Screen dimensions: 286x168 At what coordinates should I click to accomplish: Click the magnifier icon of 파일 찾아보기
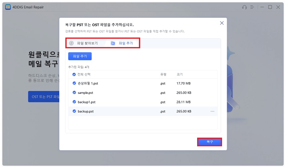[x=71, y=43]
